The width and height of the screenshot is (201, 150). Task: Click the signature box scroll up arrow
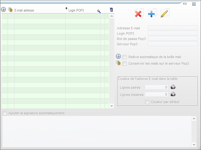point(194,119)
